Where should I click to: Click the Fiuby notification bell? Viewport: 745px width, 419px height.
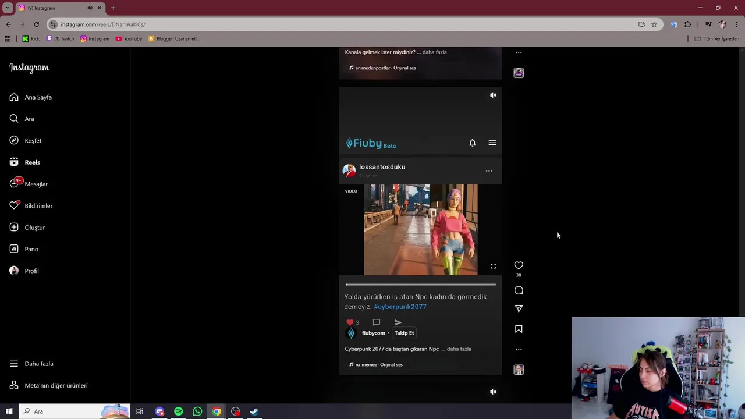(x=473, y=143)
